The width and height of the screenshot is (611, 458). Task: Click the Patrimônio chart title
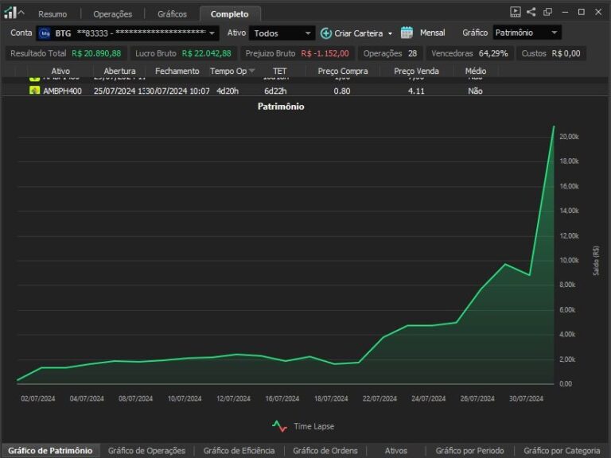point(281,107)
